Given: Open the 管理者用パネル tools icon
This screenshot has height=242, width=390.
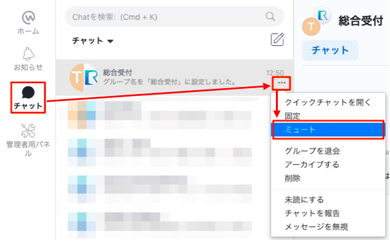Looking at the screenshot, I should [x=28, y=131].
